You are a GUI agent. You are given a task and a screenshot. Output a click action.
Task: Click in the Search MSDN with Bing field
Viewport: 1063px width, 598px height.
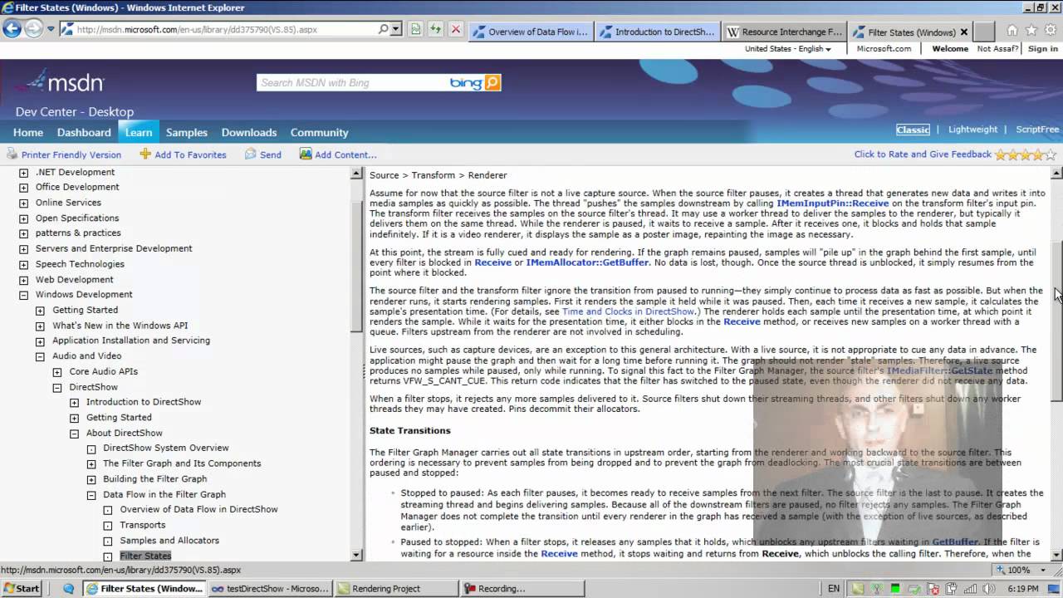pyautogui.click(x=350, y=82)
